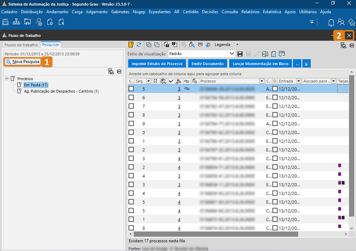Click the black tarja swatch in row Seq. 3
Image resolution: width=356 pixels, height=251 pixels.
[343, 183]
